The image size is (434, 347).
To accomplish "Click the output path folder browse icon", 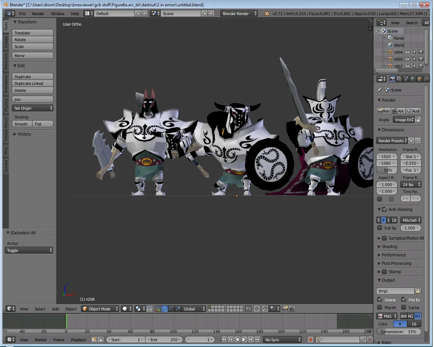I will point(418,291).
